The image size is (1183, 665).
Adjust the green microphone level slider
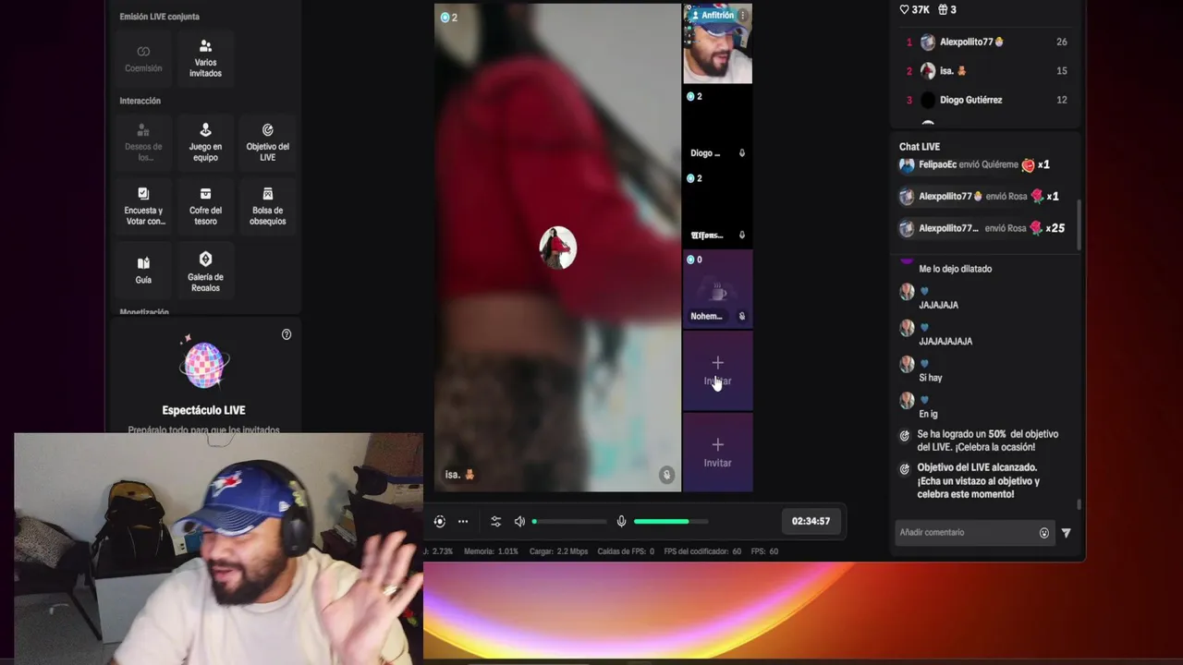671,522
